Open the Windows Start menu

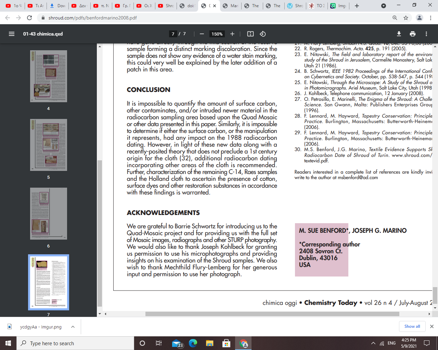pyautogui.click(x=8, y=343)
